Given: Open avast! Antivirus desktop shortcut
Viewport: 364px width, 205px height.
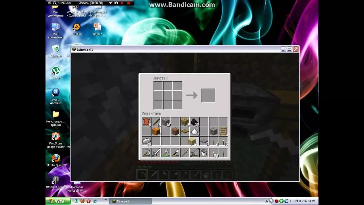Looking at the screenshot, I should [56, 96].
